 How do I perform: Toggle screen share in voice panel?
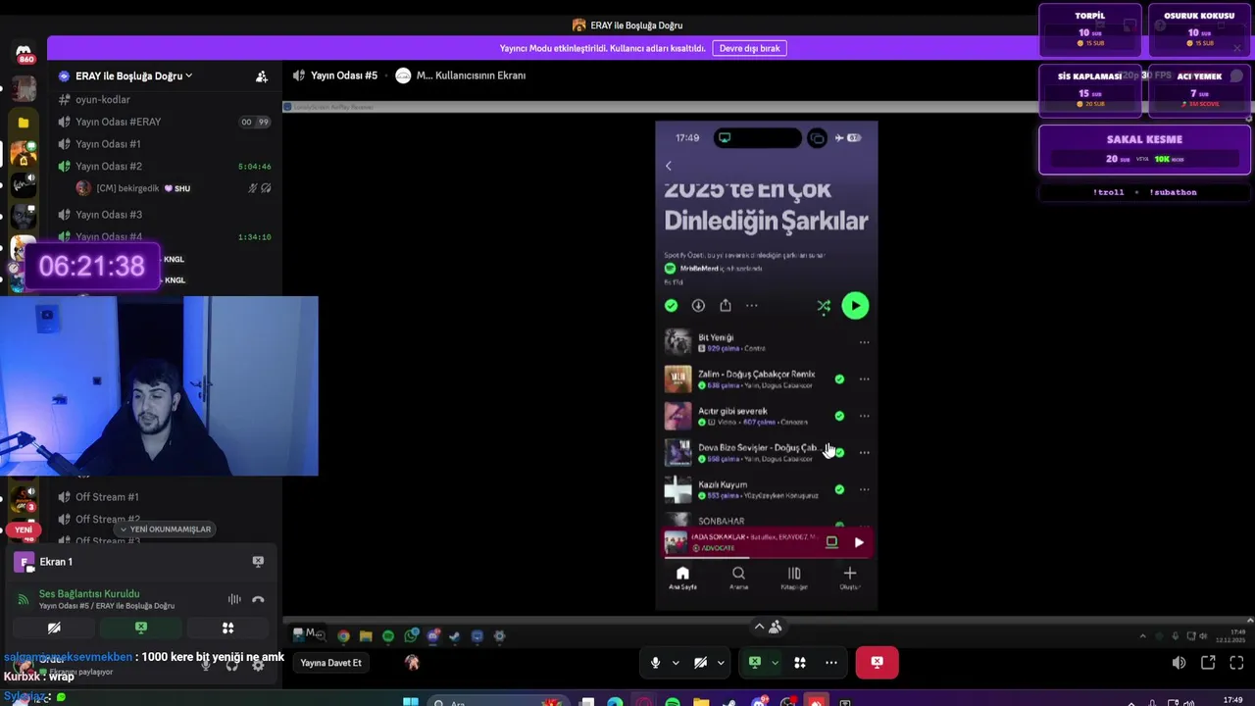click(x=141, y=629)
